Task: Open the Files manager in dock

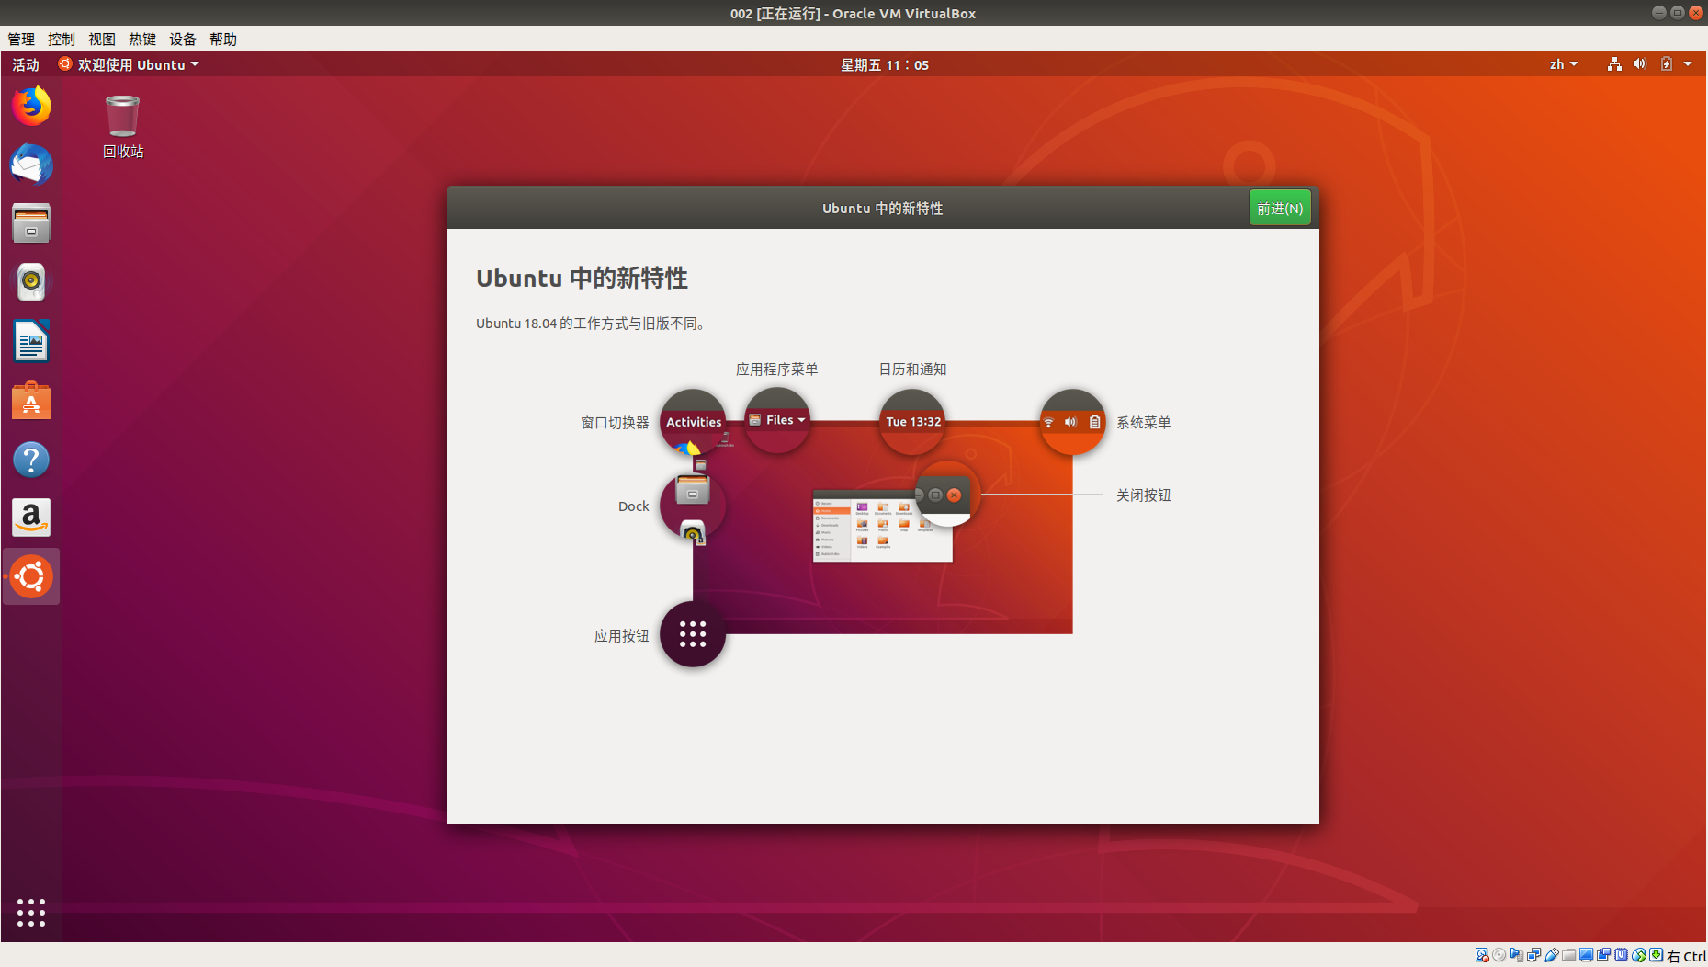Action: (31, 223)
